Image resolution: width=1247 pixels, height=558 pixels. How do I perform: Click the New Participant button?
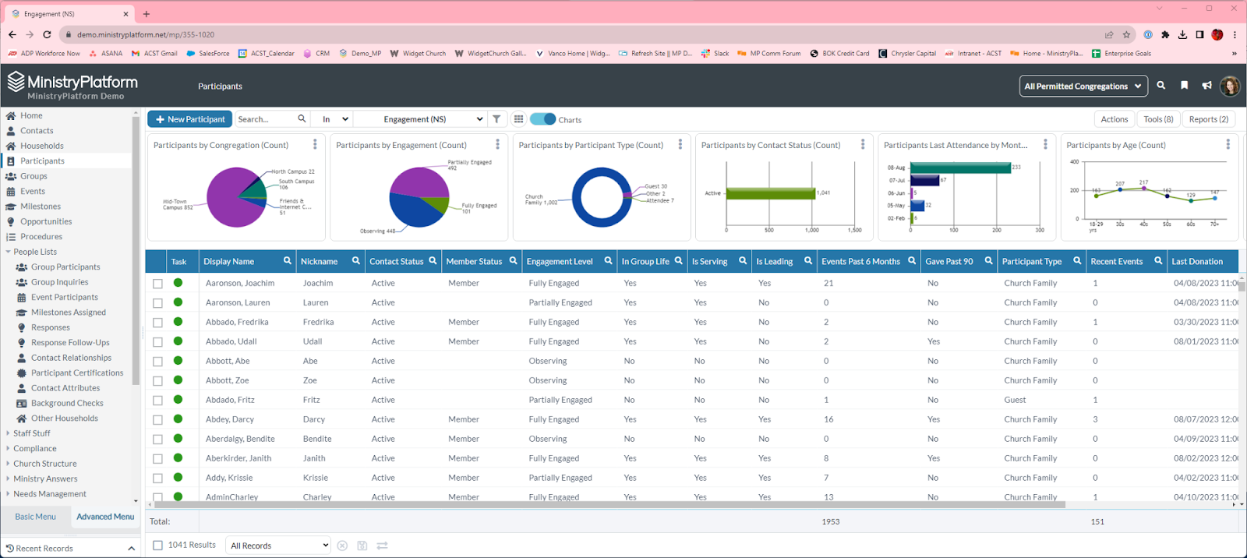190,119
